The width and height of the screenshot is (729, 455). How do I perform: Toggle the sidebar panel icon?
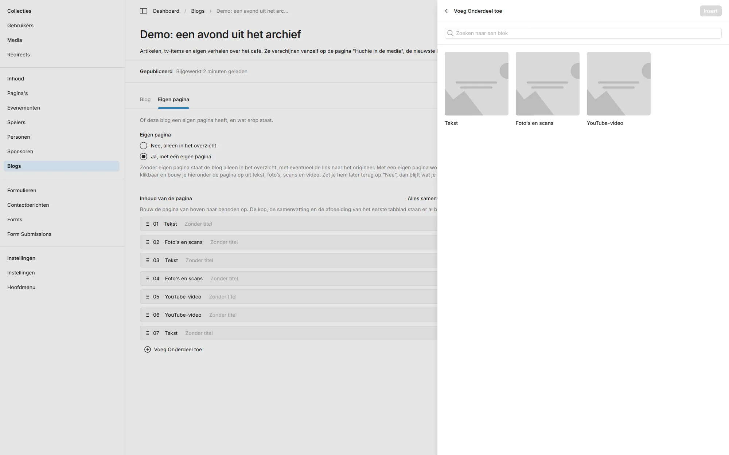click(144, 11)
